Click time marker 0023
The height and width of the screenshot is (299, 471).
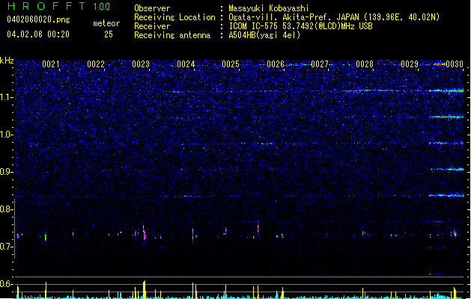141,64
